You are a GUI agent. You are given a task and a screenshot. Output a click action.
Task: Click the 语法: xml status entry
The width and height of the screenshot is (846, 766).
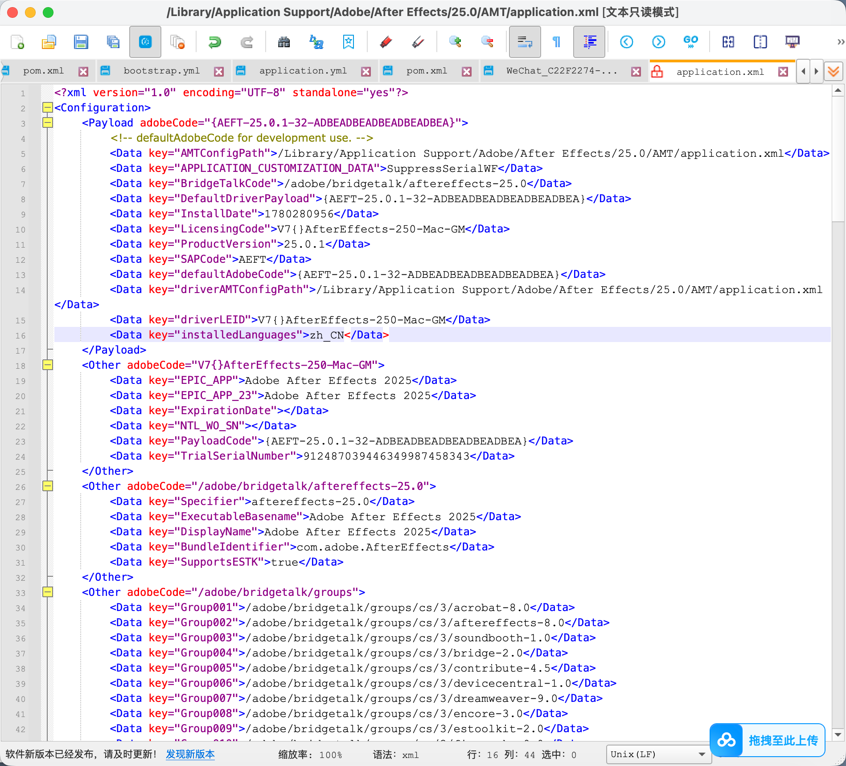pyautogui.click(x=396, y=754)
